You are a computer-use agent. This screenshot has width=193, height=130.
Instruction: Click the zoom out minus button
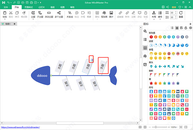coord(150,127)
